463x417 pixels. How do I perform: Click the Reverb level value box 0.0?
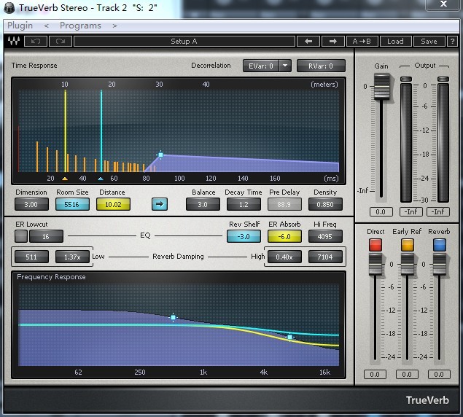pyautogui.click(x=440, y=375)
